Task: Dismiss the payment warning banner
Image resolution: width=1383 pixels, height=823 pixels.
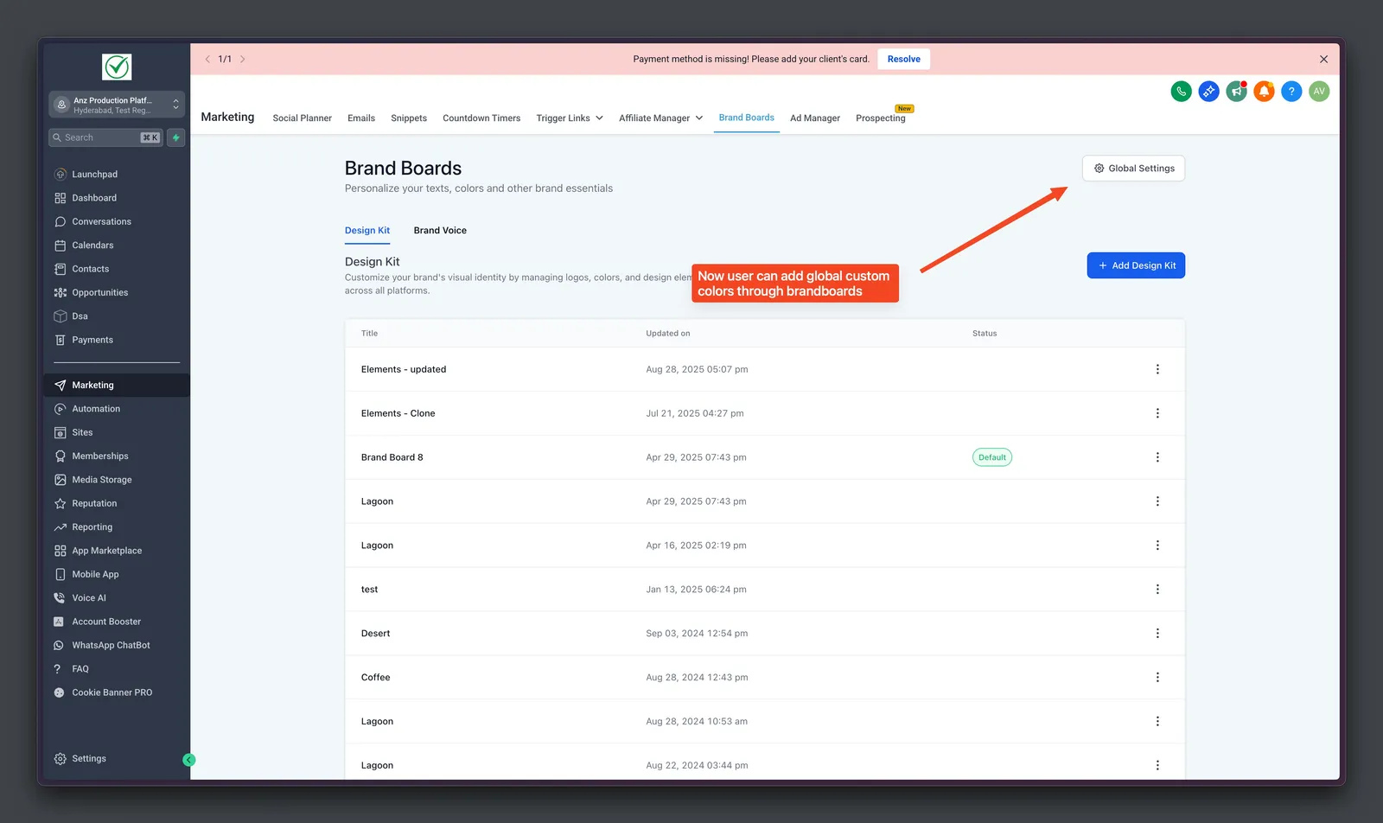Action: (1323, 59)
